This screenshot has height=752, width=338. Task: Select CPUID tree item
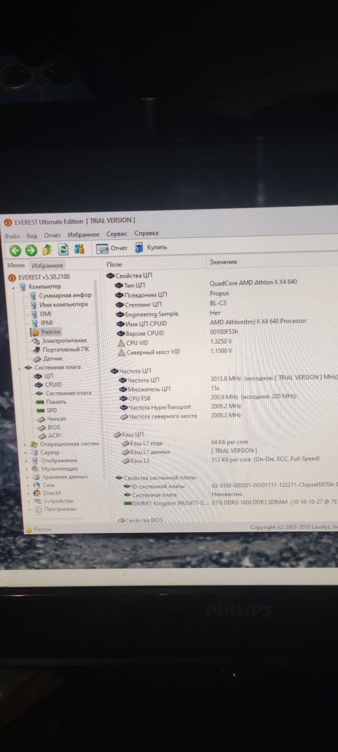coord(49,384)
